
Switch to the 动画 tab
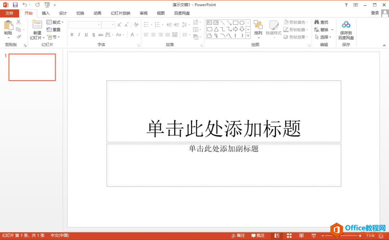[x=97, y=13]
